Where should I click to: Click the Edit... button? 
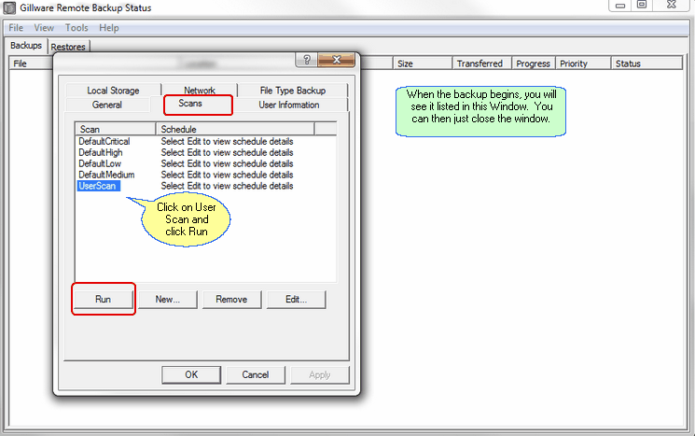click(x=296, y=300)
